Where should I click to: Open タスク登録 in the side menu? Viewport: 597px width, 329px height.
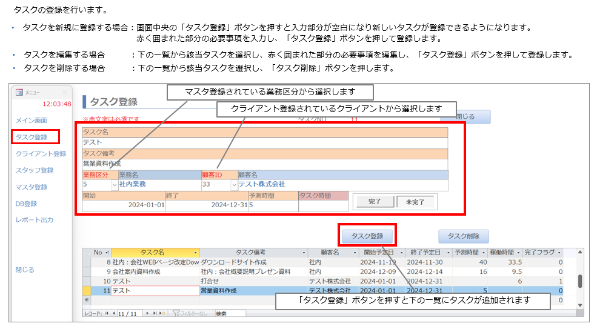click(32, 137)
